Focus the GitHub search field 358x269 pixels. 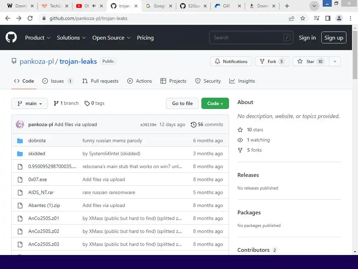coord(251,37)
